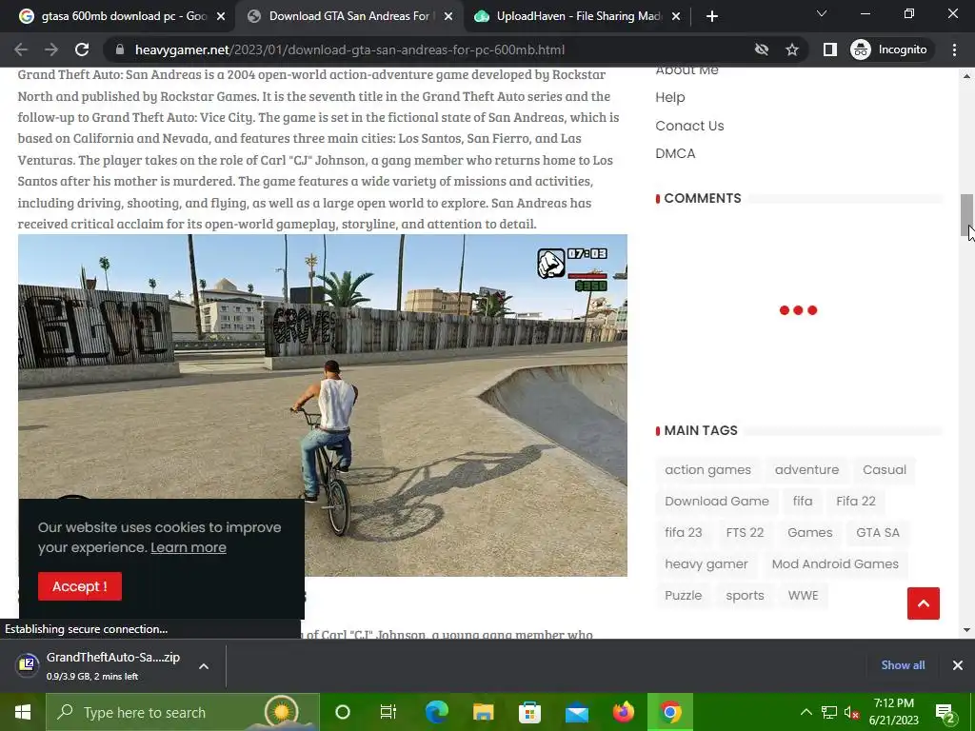
Task: Show all downloads
Action: (903, 665)
